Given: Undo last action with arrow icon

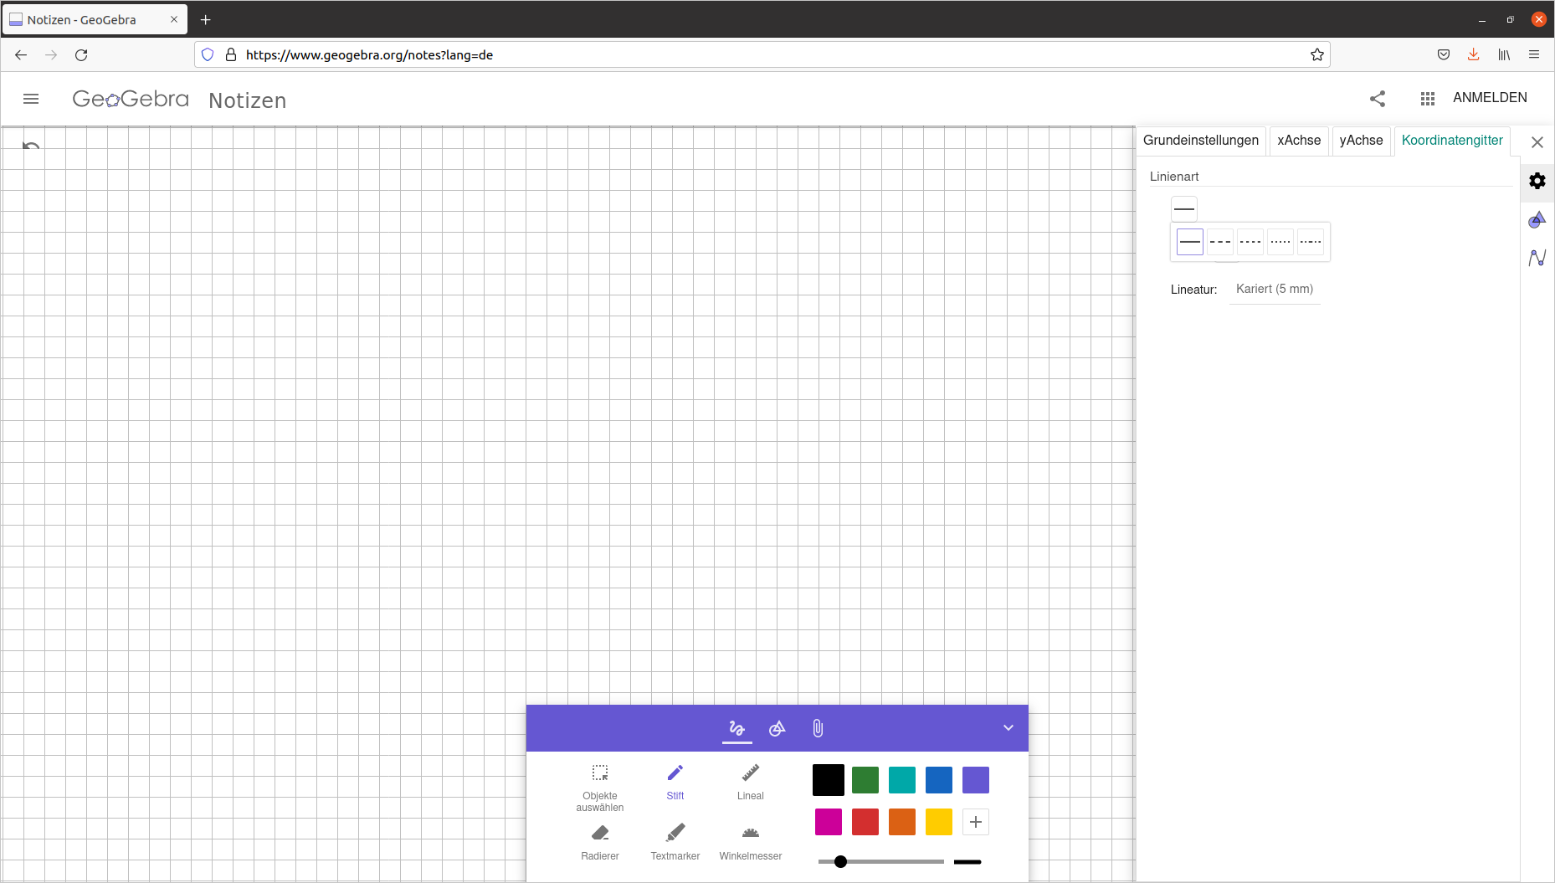Looking at the screenshot, I should (31, 146).
